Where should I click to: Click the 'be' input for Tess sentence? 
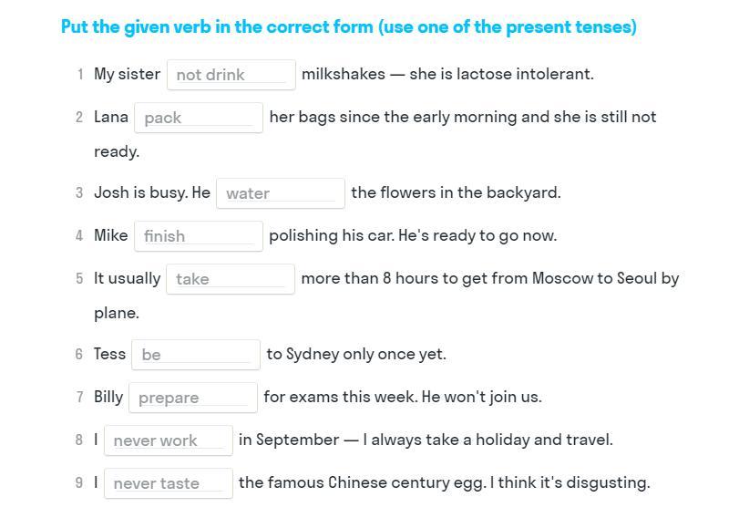195,355
